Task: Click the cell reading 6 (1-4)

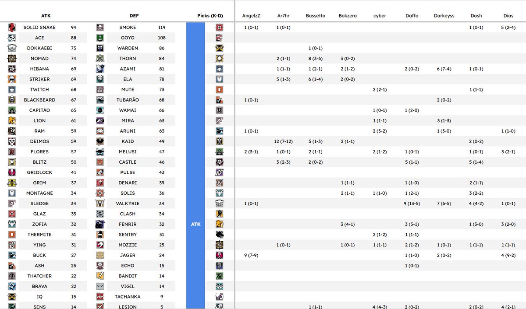Action: (316, 79)
